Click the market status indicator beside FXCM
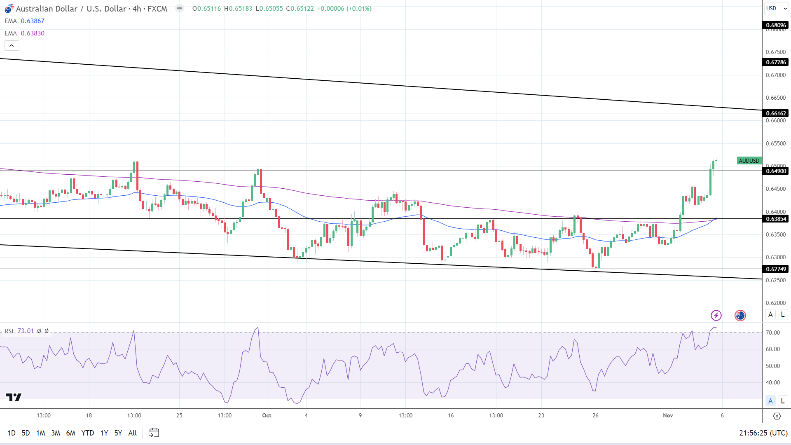Screen dimensions: 791x445 (x=180, y=8)
